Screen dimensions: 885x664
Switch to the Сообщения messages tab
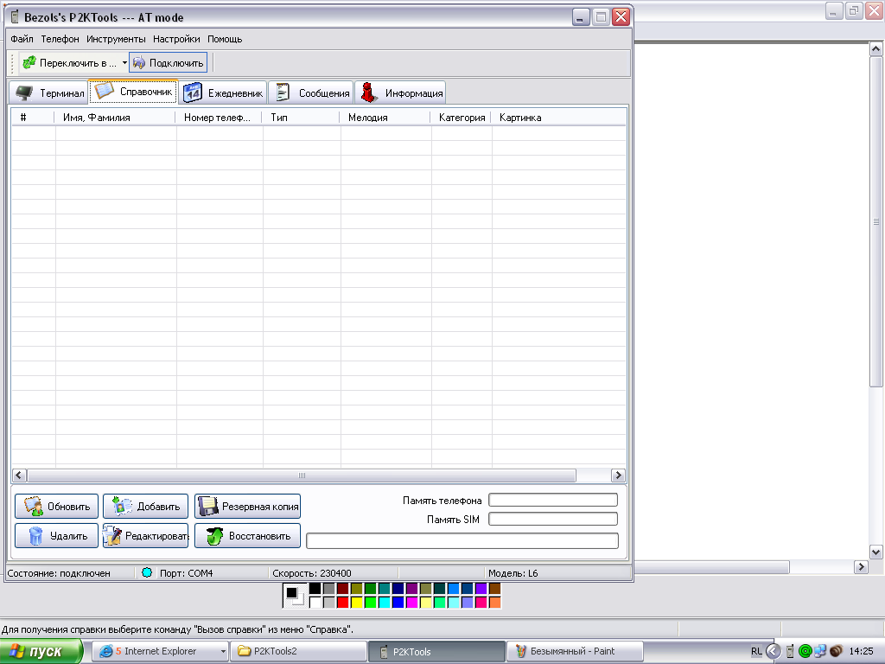[x=311, y=93]
